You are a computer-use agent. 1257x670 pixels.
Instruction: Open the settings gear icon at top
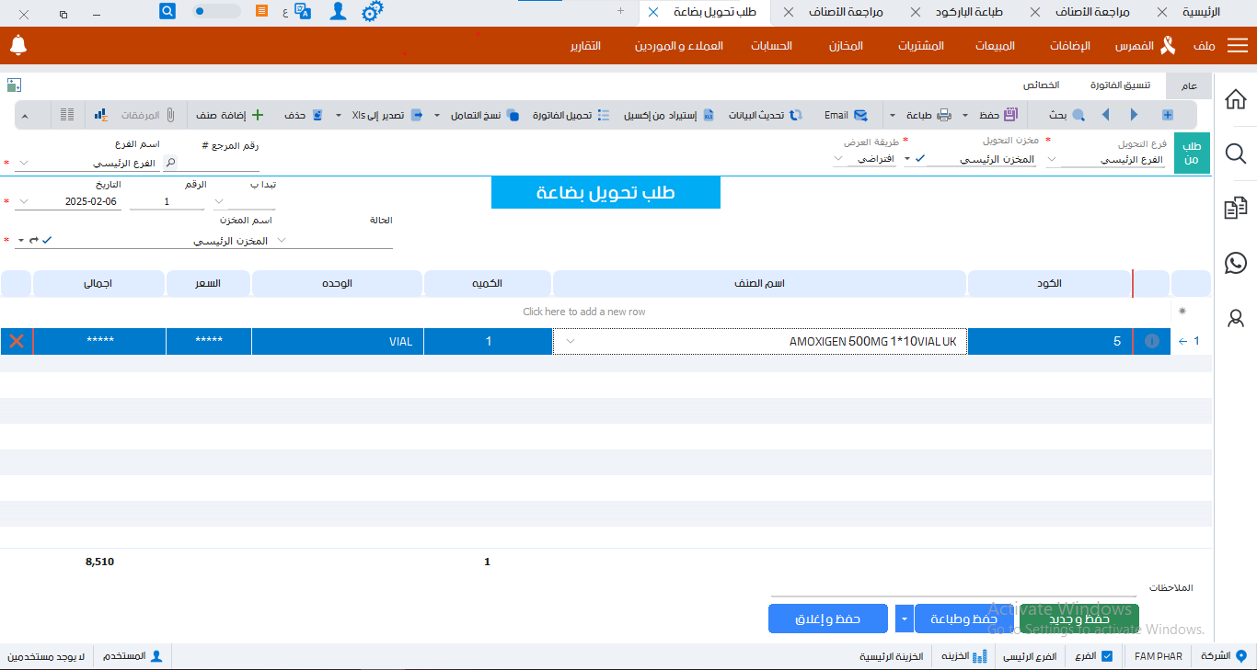(372, 12)
